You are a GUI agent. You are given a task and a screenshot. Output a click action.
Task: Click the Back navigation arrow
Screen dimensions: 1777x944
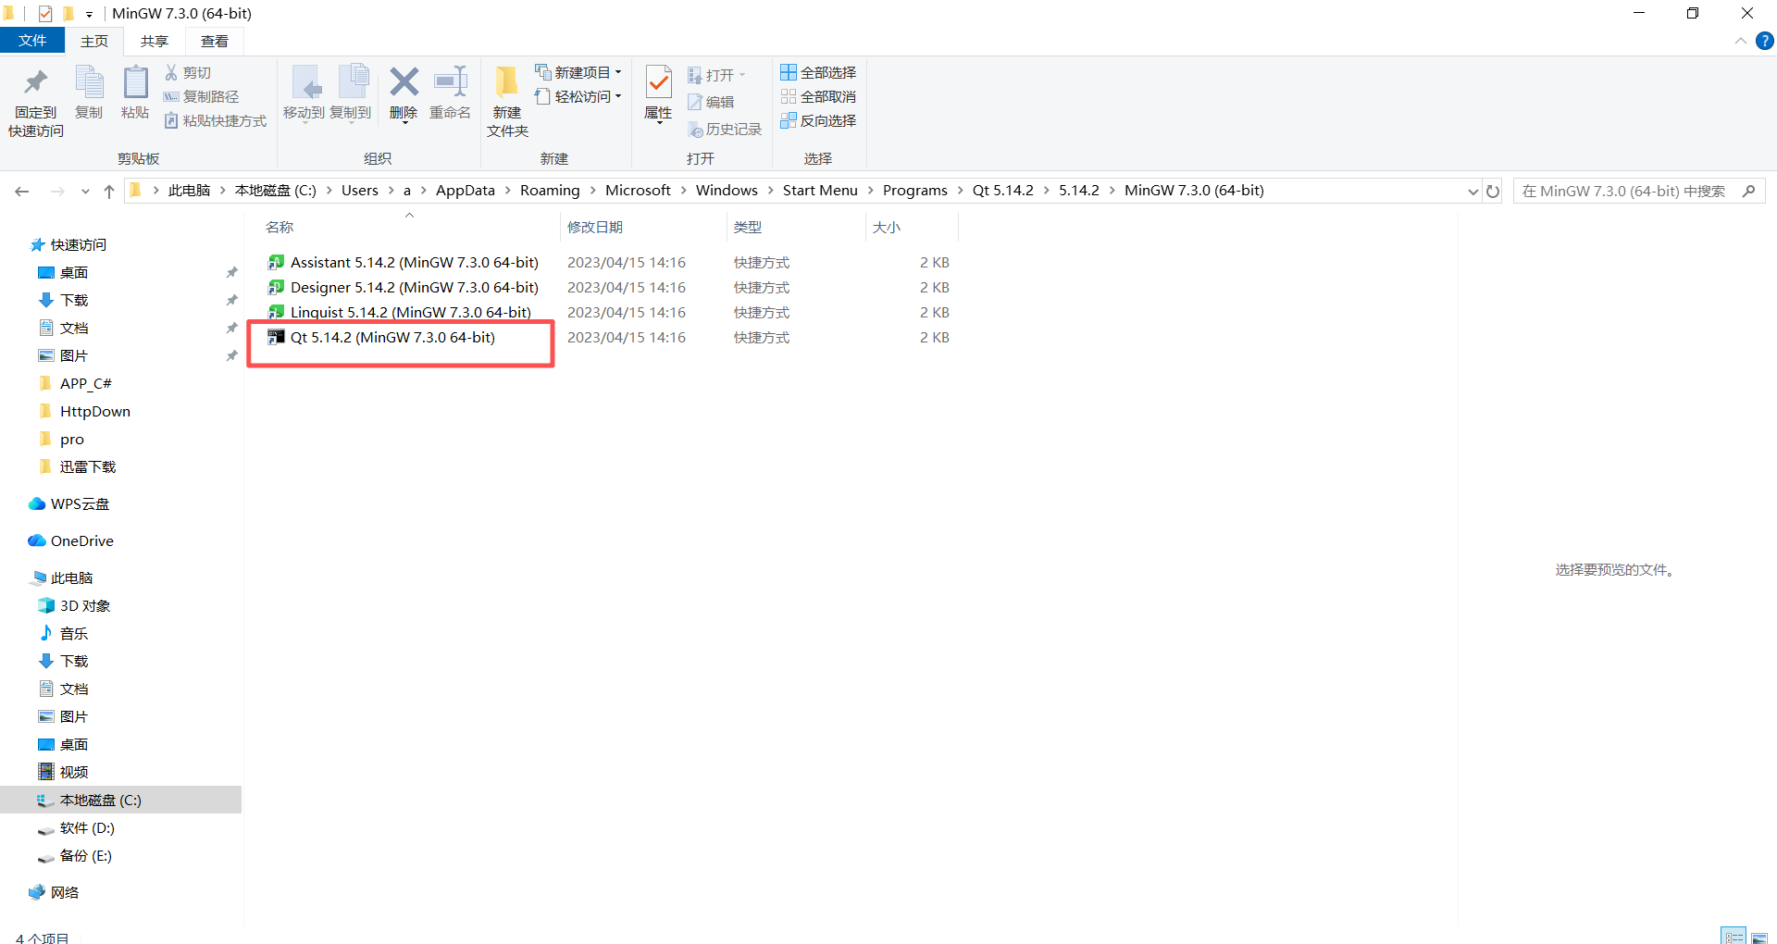tap(22, 191)
